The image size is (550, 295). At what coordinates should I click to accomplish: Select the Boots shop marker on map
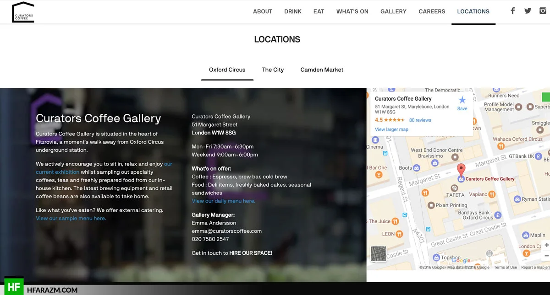pyautogui.click(x=416, y=168)
